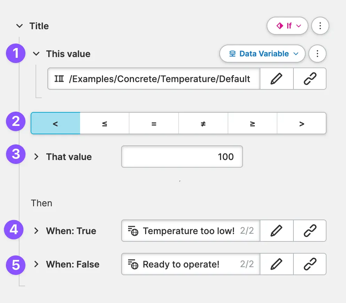Click link icon for 'Temperature too low!' row
346x303 pixels.
click(x=309, y=231)
